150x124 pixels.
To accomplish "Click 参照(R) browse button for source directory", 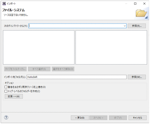I will coord(137,26).
